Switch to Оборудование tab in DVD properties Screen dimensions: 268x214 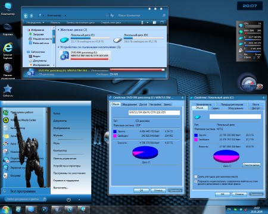coord(129,105)
